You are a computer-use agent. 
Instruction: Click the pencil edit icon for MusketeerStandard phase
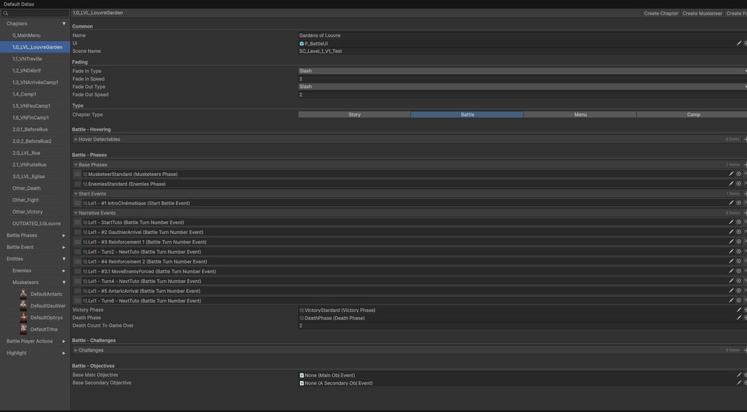731,174
